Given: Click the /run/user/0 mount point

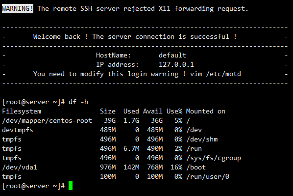Looking at the screenshot, I should click(x=208, y=176).
